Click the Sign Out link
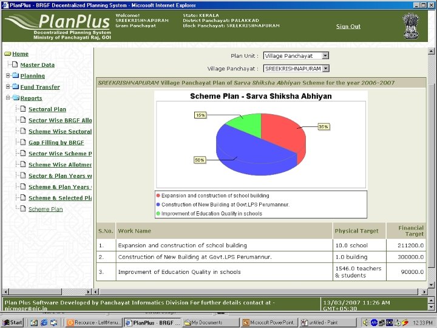Screen dimensions: 437x328 click(348, 27)
